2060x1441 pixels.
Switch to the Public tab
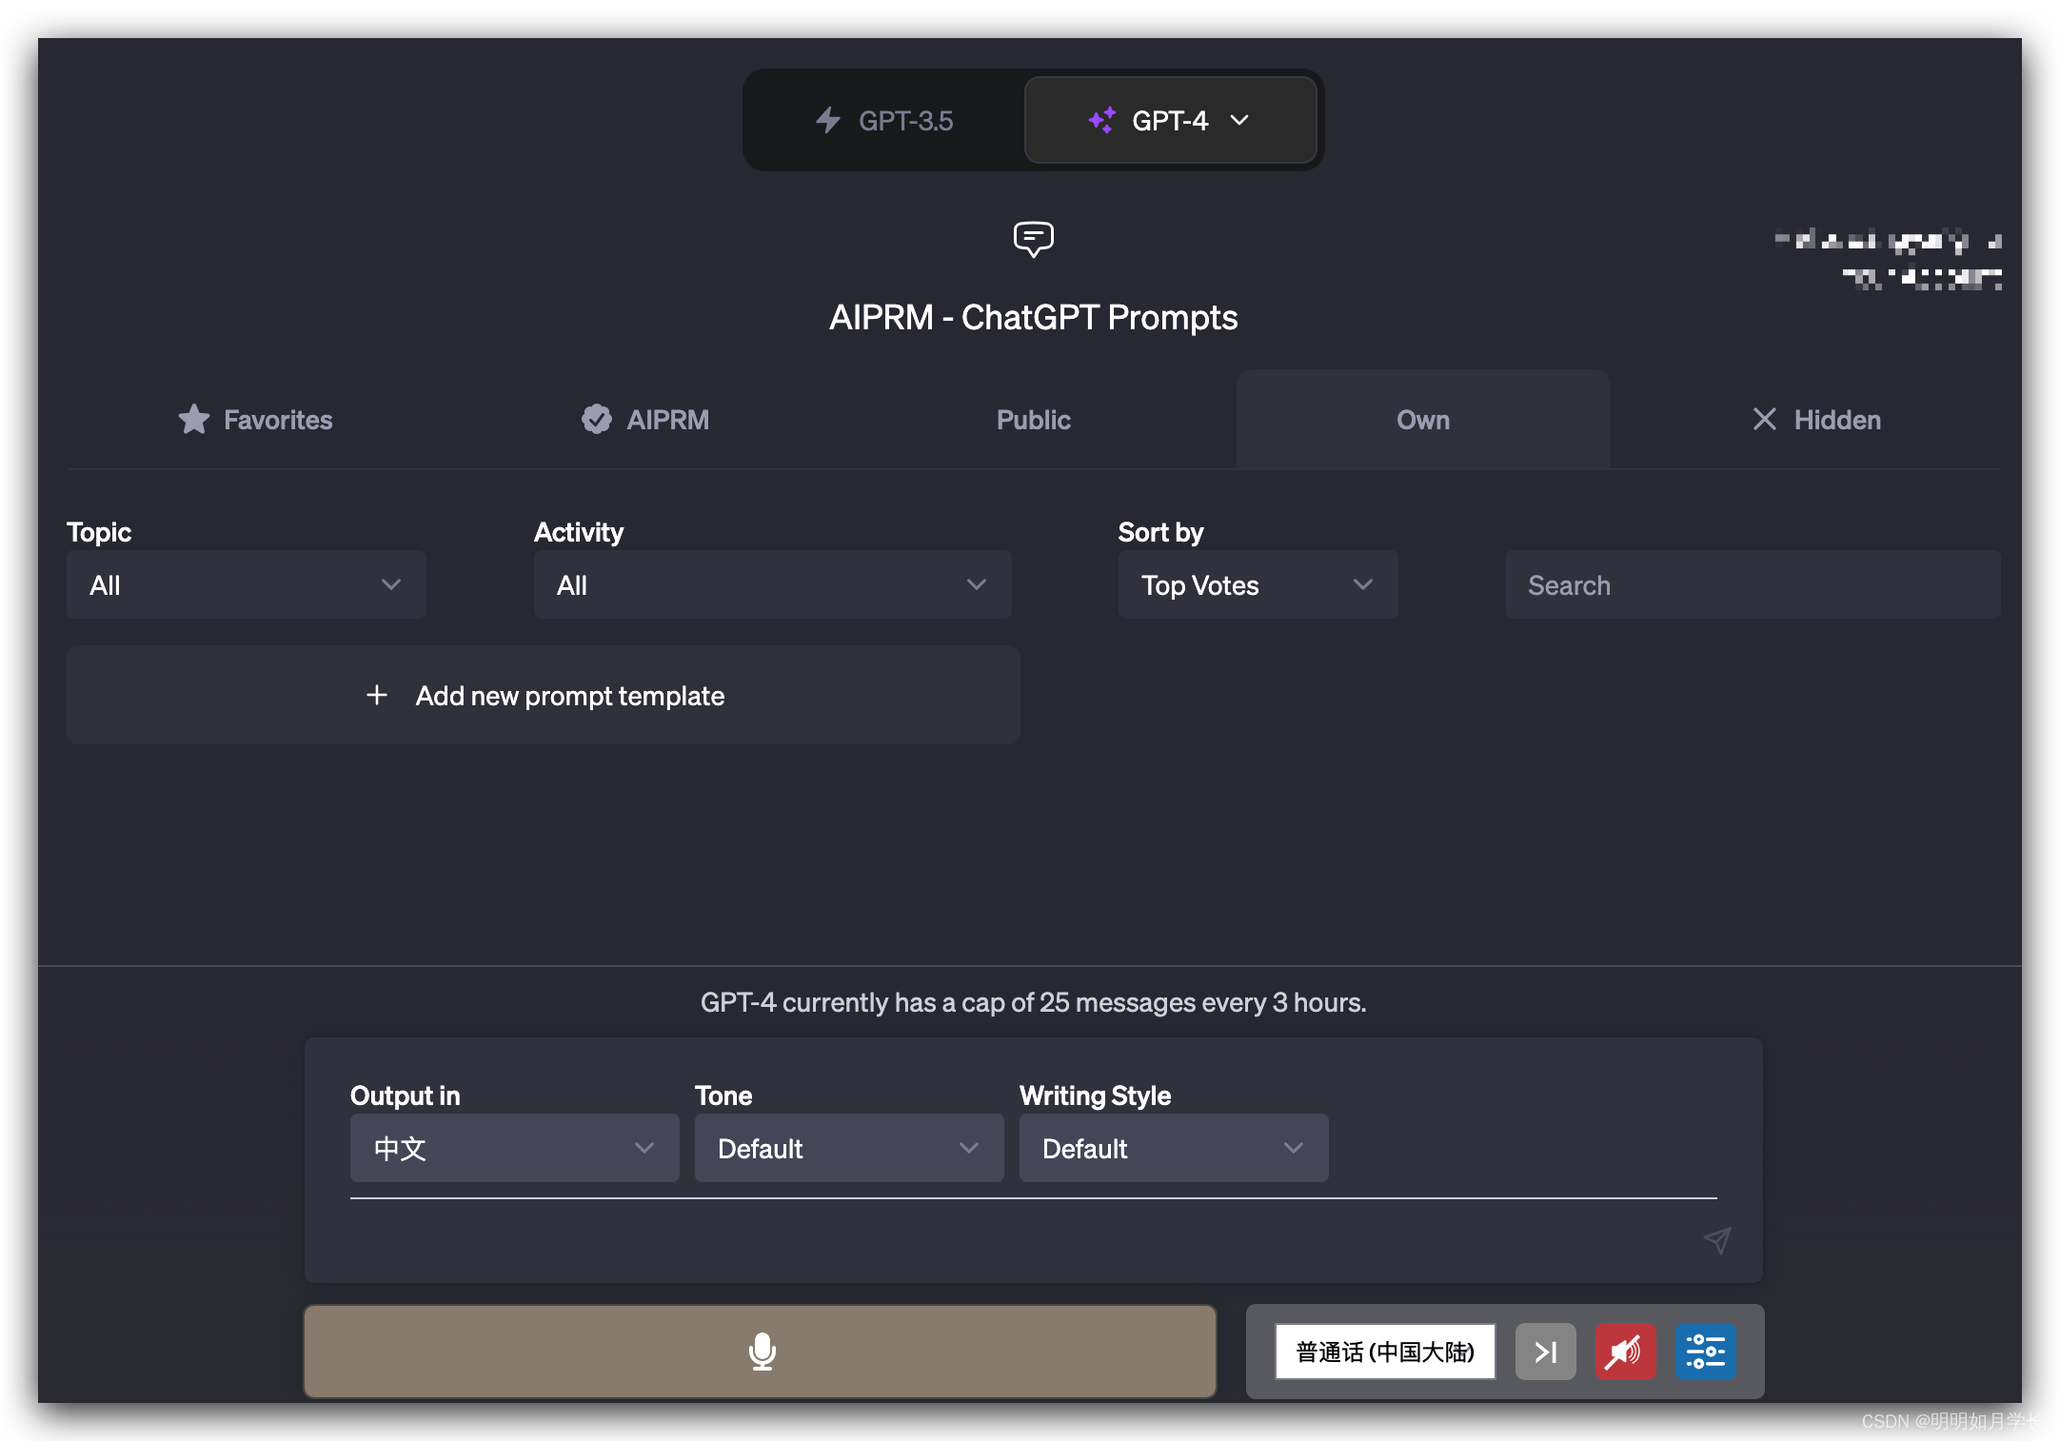(x=1034, y=420)
